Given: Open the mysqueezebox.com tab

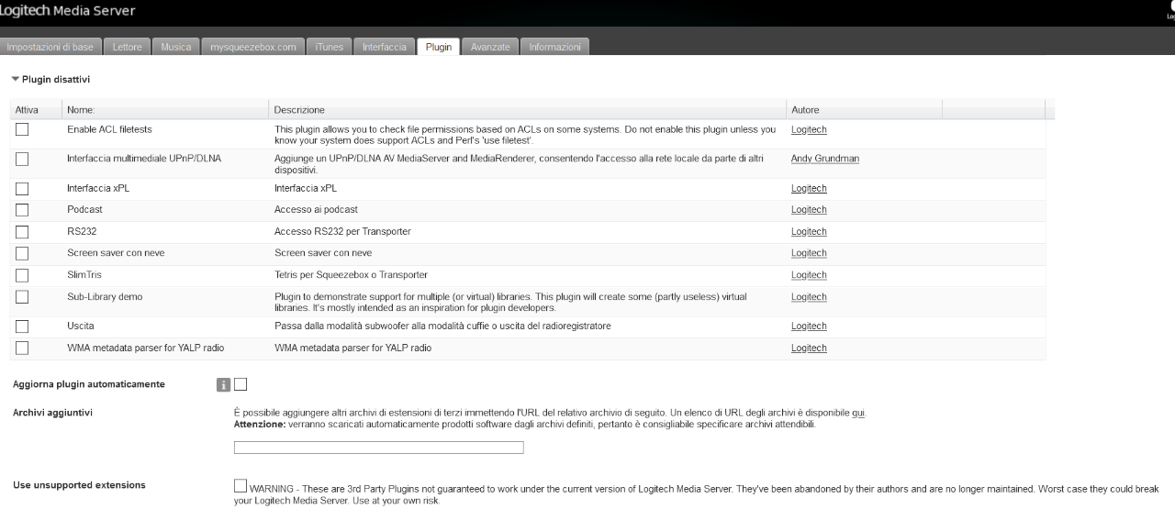Looking at the screenshot, I should pyautogui.click(x=253, y=47).
